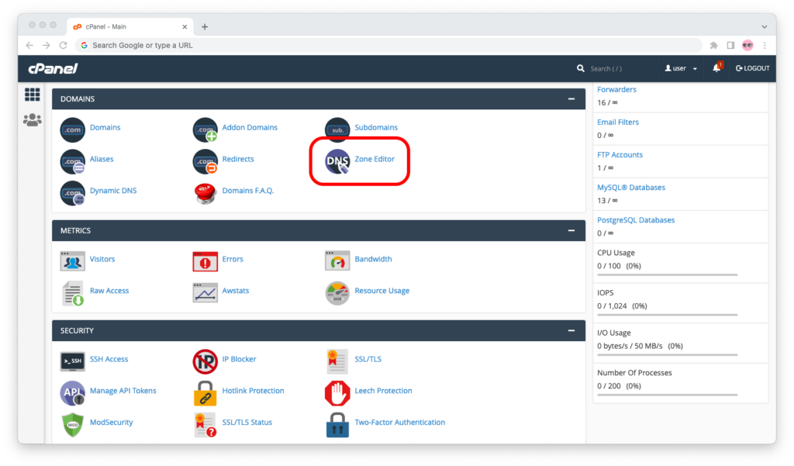
Task: Click the Leech Protection hand icon
Action: (x=337, y=393)
